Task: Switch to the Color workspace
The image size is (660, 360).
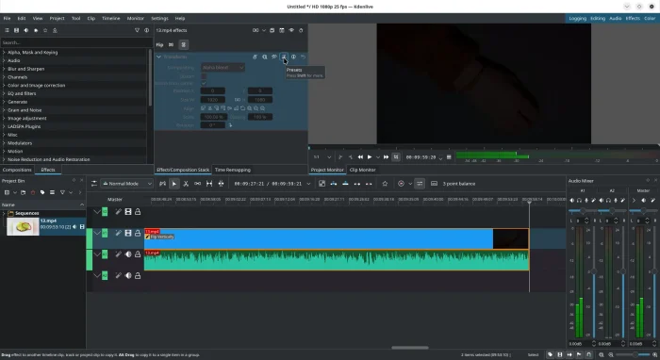Action: pos(650,19)
